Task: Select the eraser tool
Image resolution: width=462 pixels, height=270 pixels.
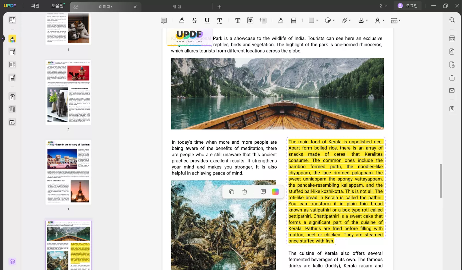Action: tap(294, 20)
